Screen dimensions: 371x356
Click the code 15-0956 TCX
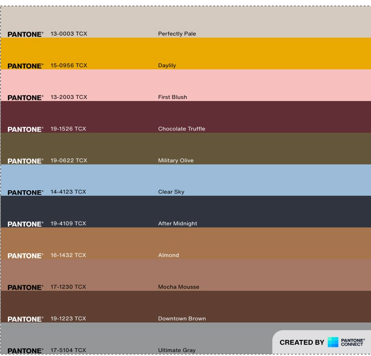[x=69, y=65]
